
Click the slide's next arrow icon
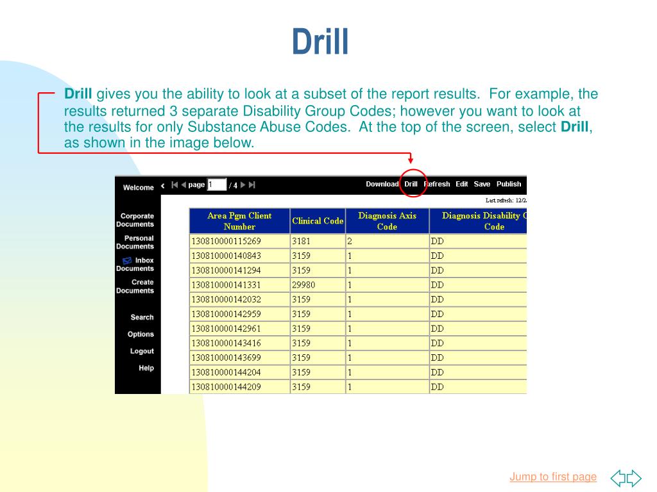[x=634, y=478]
